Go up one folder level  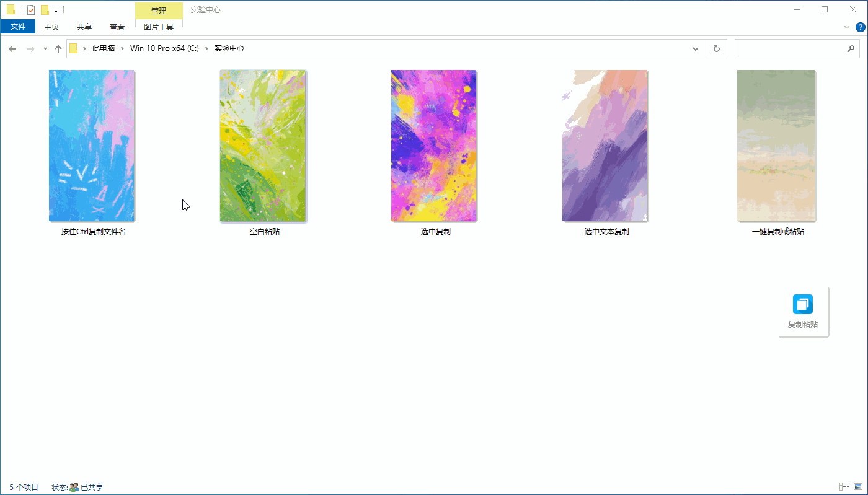point(58,48)
